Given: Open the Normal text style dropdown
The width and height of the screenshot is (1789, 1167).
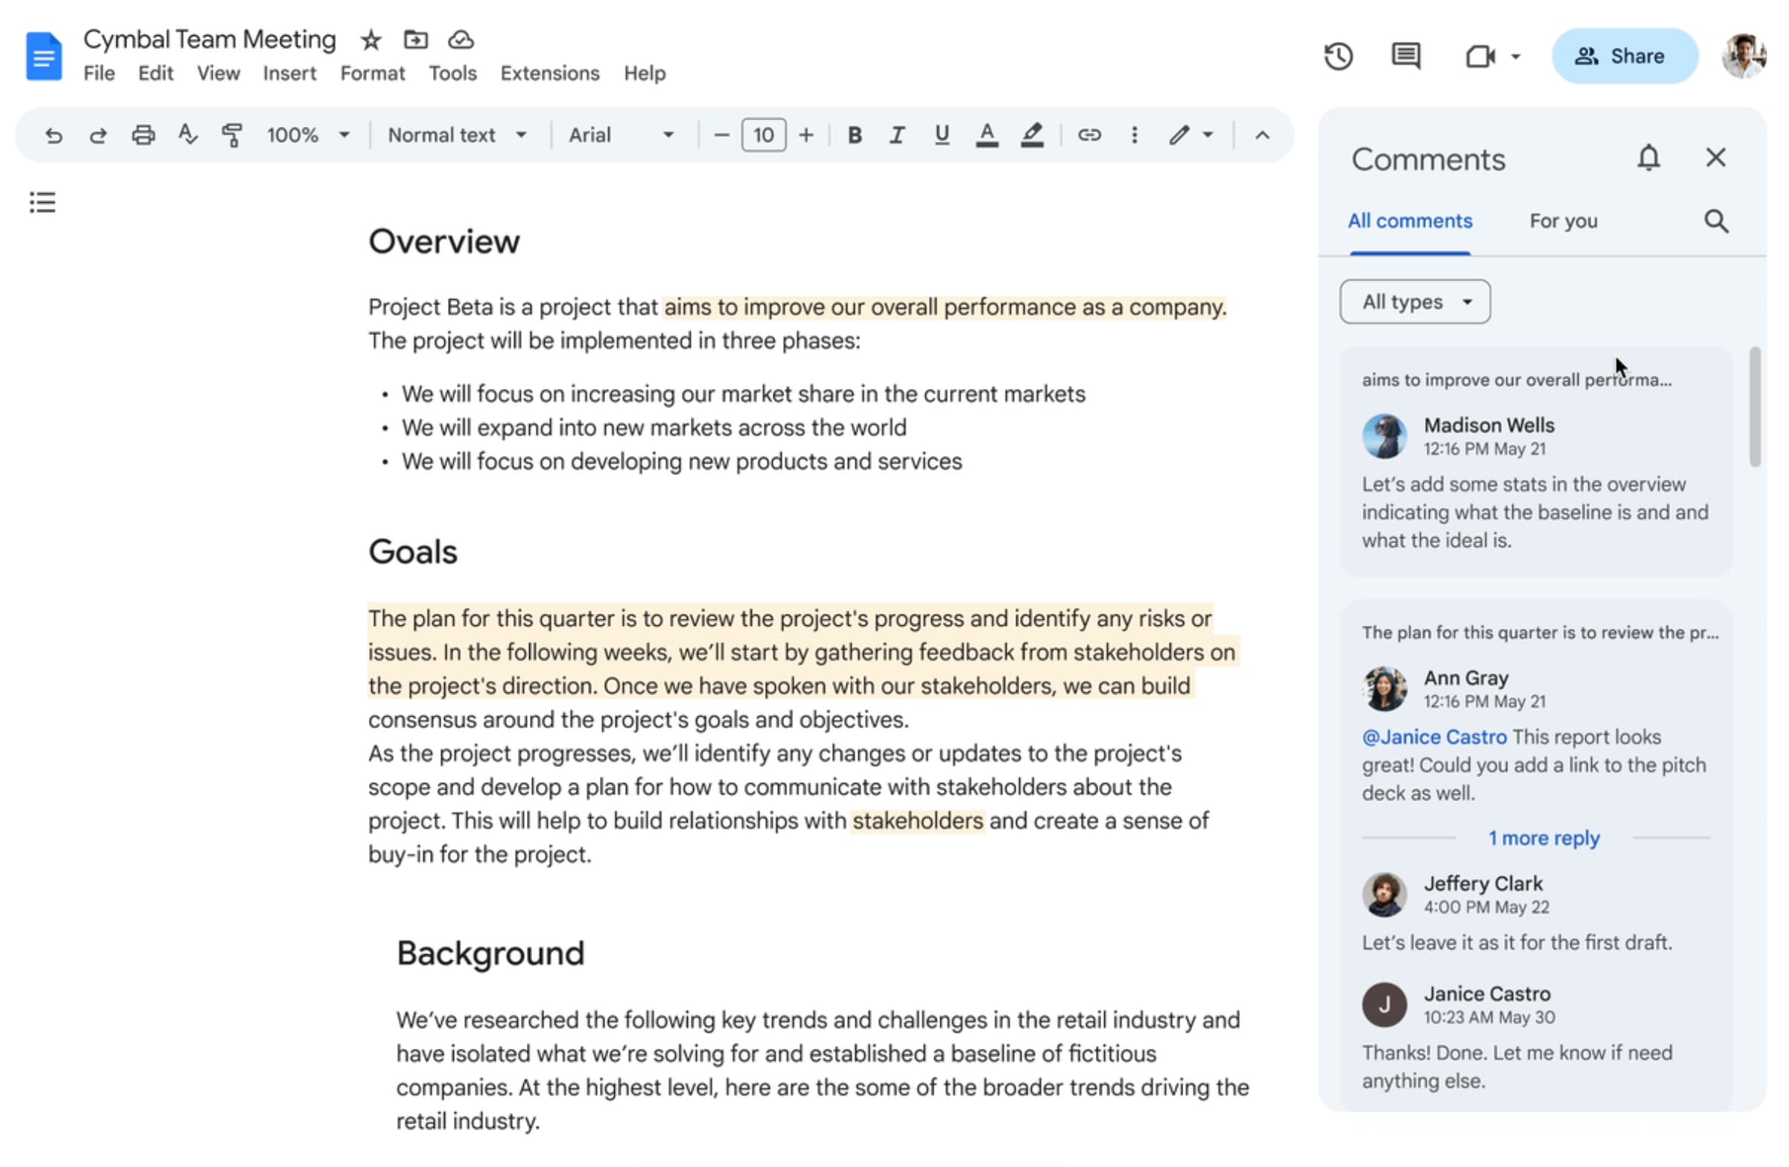Looking at the screenshot, I should point(457,135).
